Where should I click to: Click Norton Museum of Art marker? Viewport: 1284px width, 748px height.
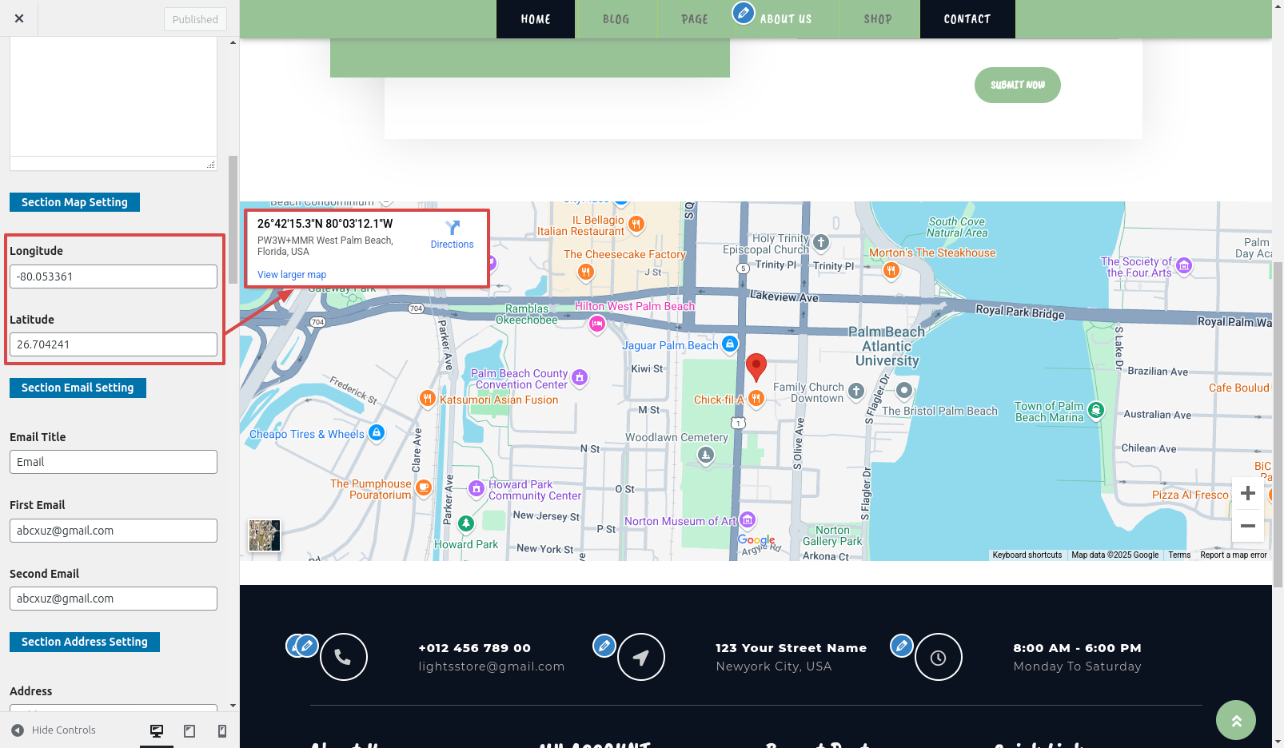click(748, 520)
